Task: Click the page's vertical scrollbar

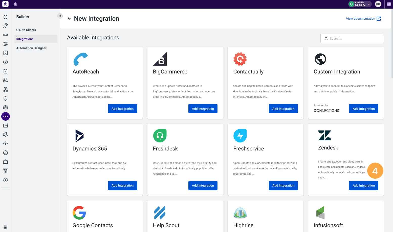Action: click(x=392, y=44)
